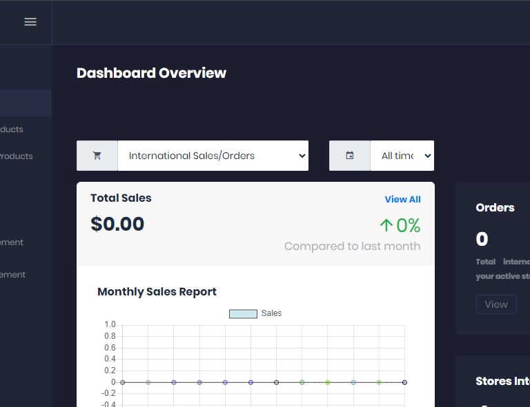Click the $0.00 total sales amount
The height and width of the screenshot is (407, 530).
point(117,224)
